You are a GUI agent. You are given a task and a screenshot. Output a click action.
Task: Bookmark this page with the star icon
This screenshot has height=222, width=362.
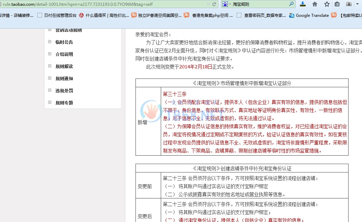[x=327, y=4]
